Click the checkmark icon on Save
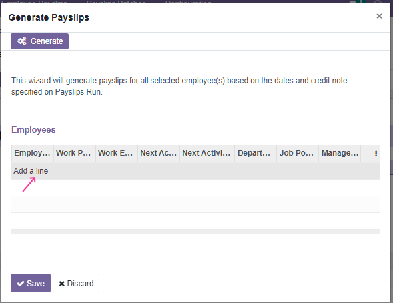Image resolution: width=393 pixels, height=303 pixels. tap(20, 284)
